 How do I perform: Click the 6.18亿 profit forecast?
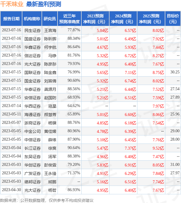pos(130,123)
